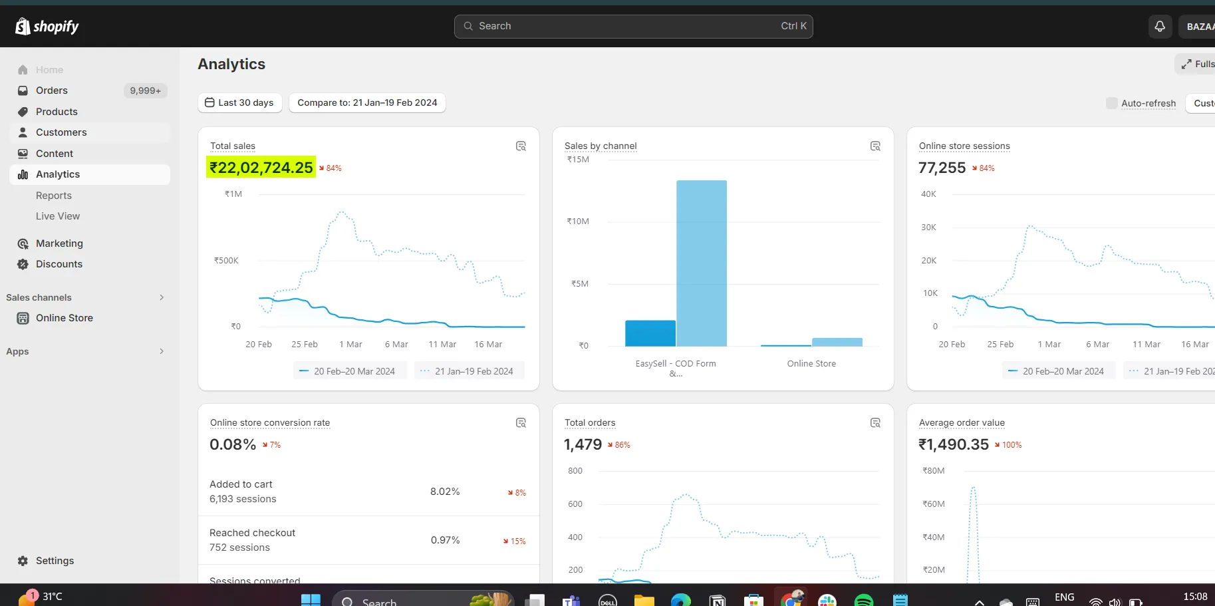Expand the Apps section

coord(161,351)
